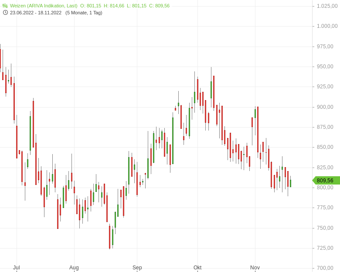Click the 975,00 price axis label
This screenshot has height=272, width=340.
(x=325, y=47)
